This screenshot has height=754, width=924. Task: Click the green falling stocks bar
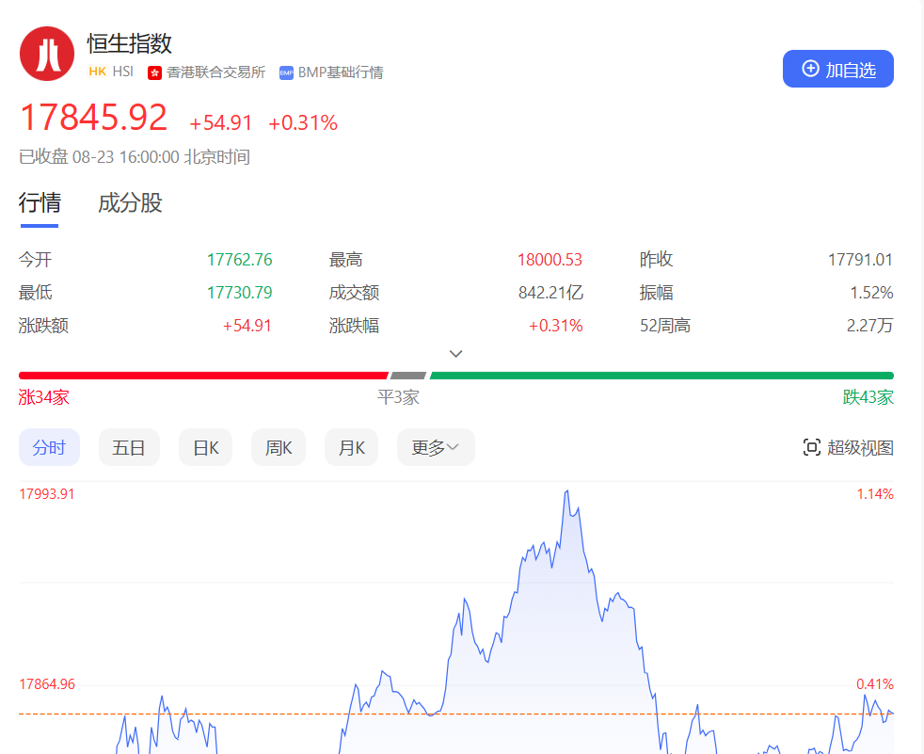click(x=661, y=376)
